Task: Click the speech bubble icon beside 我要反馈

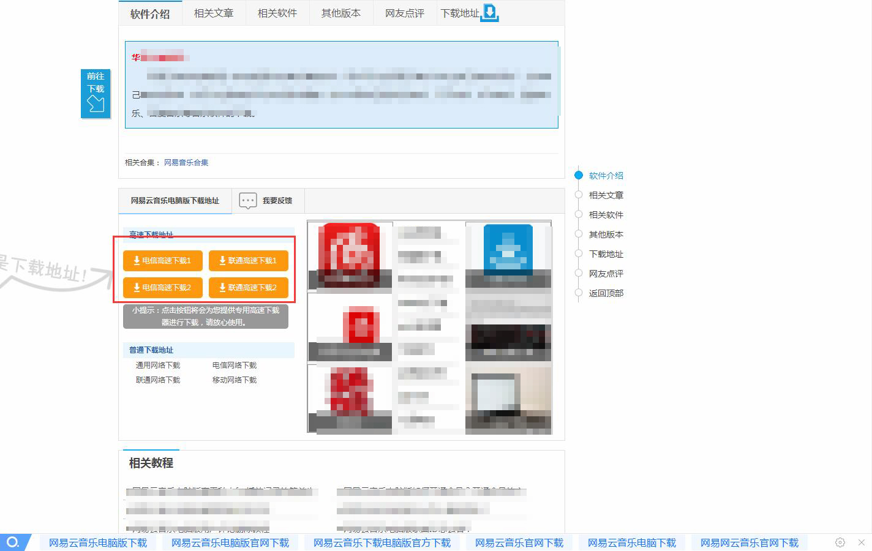Action: (x=248, y=201)
